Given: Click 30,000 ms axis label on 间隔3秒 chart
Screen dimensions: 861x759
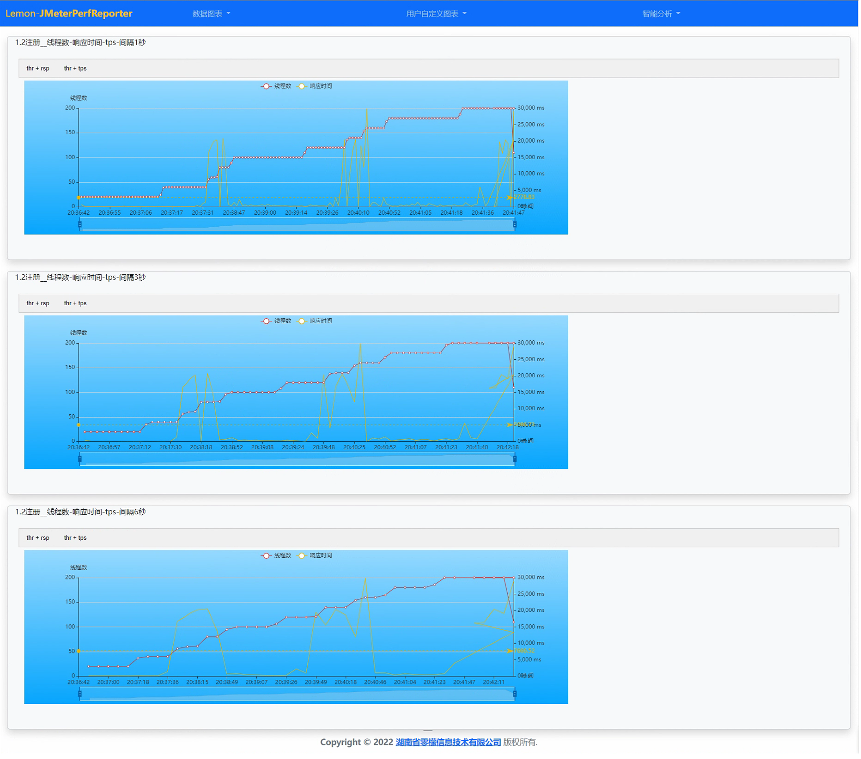Looking at the screenshot, I should (531, 343).
